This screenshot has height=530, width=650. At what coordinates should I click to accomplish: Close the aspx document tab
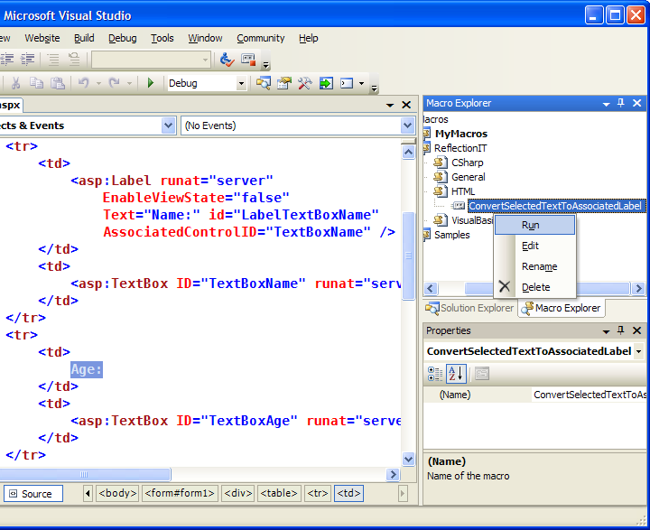tap(406, 105)
